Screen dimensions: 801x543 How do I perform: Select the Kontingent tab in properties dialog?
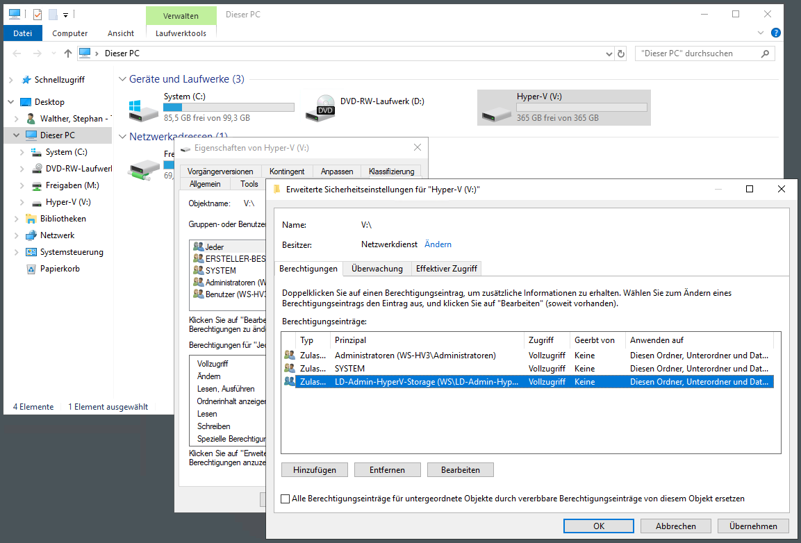pos(287,171)
